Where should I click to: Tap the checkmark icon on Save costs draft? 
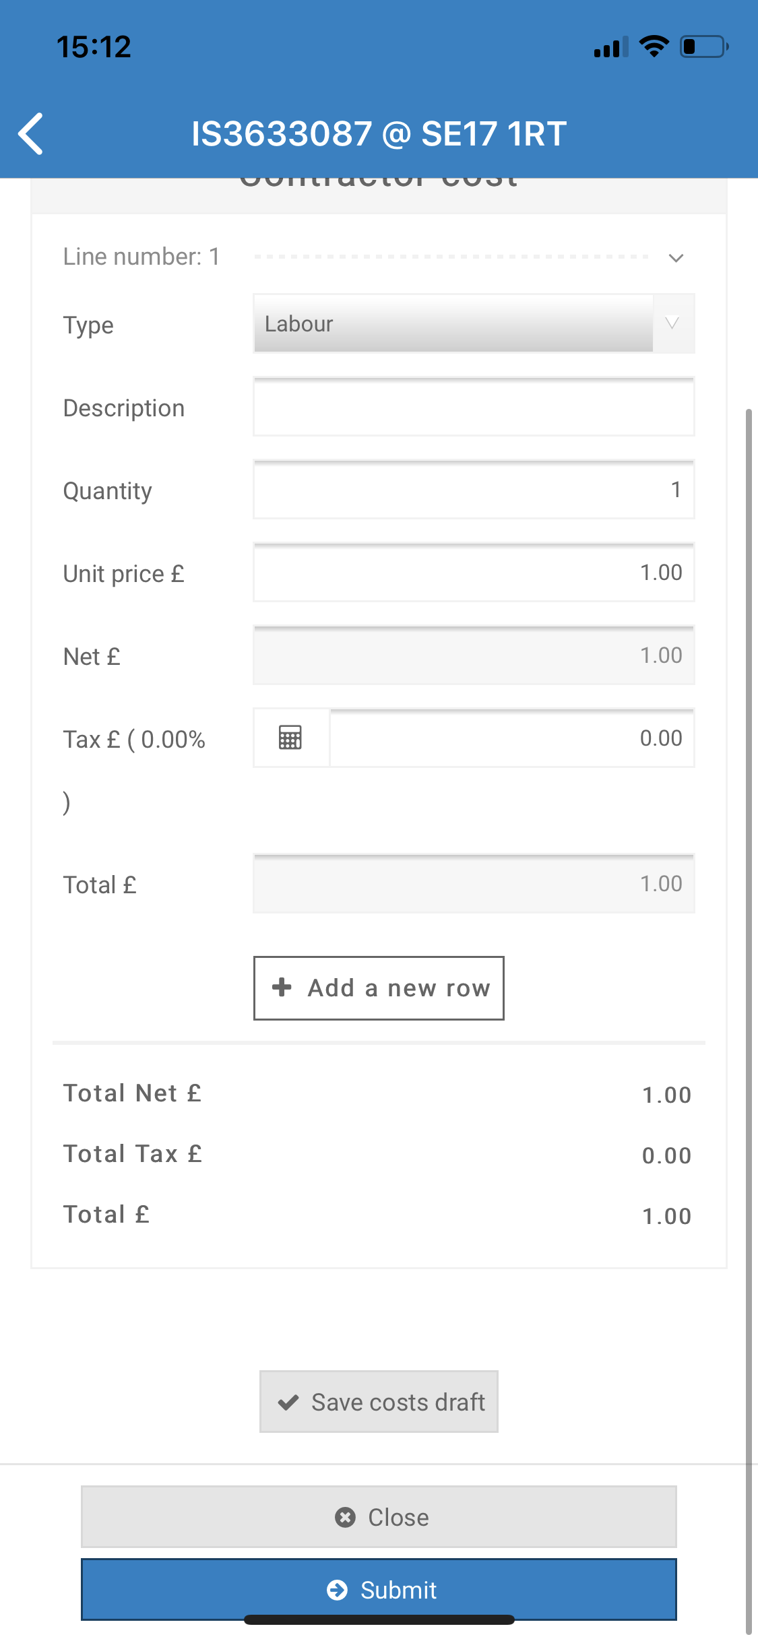click(288, 1401)
